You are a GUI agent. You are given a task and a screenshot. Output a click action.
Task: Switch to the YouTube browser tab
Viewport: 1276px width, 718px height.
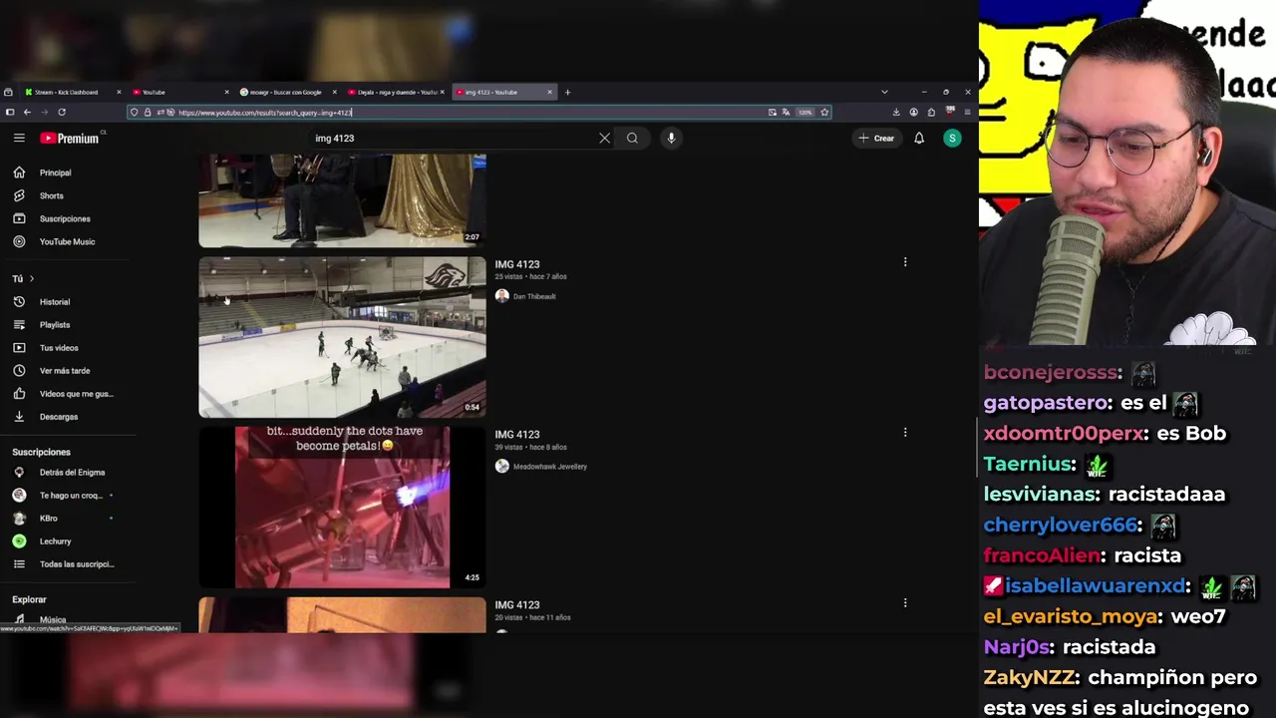[x=177, y=92]
